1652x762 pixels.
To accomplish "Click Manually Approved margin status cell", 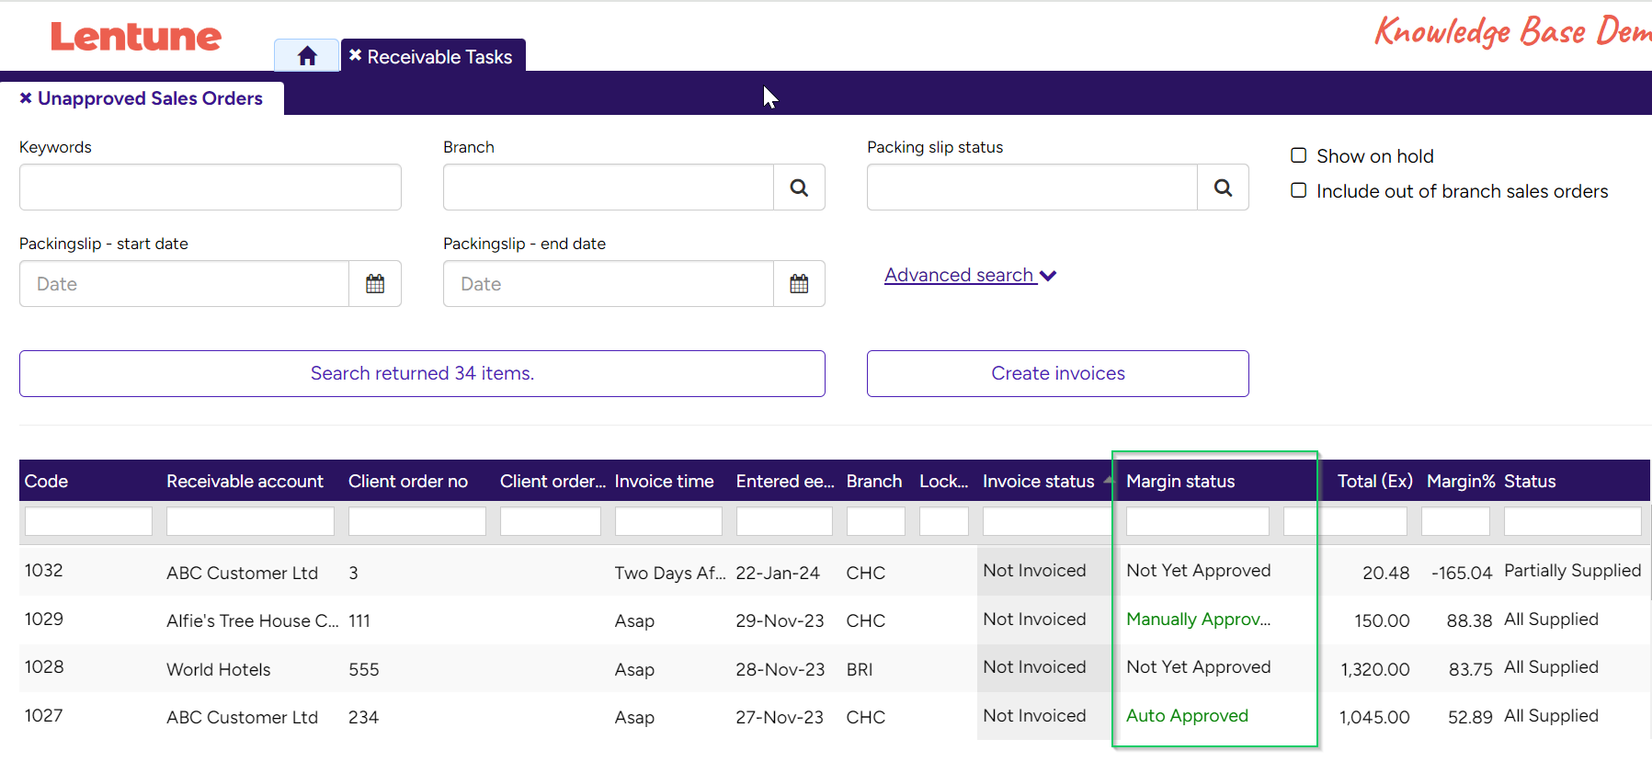I will pyautogui.click(x=1199, y=620).
